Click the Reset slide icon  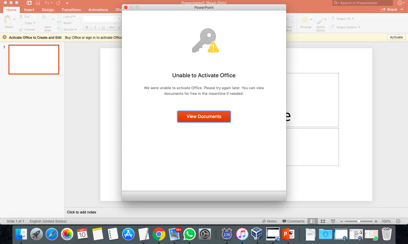coord(59,23)
